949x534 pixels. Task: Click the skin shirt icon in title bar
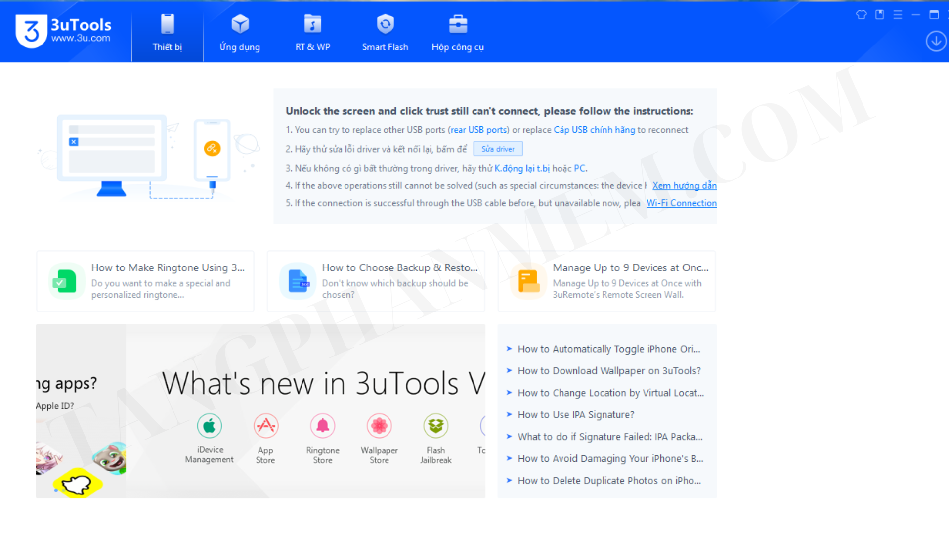point(861,15)
